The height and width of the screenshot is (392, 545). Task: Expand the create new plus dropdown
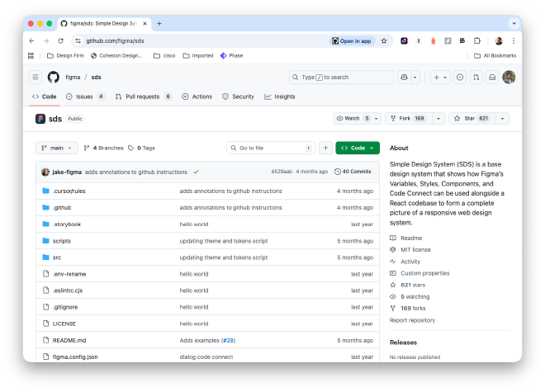click(x=440, y=77)
